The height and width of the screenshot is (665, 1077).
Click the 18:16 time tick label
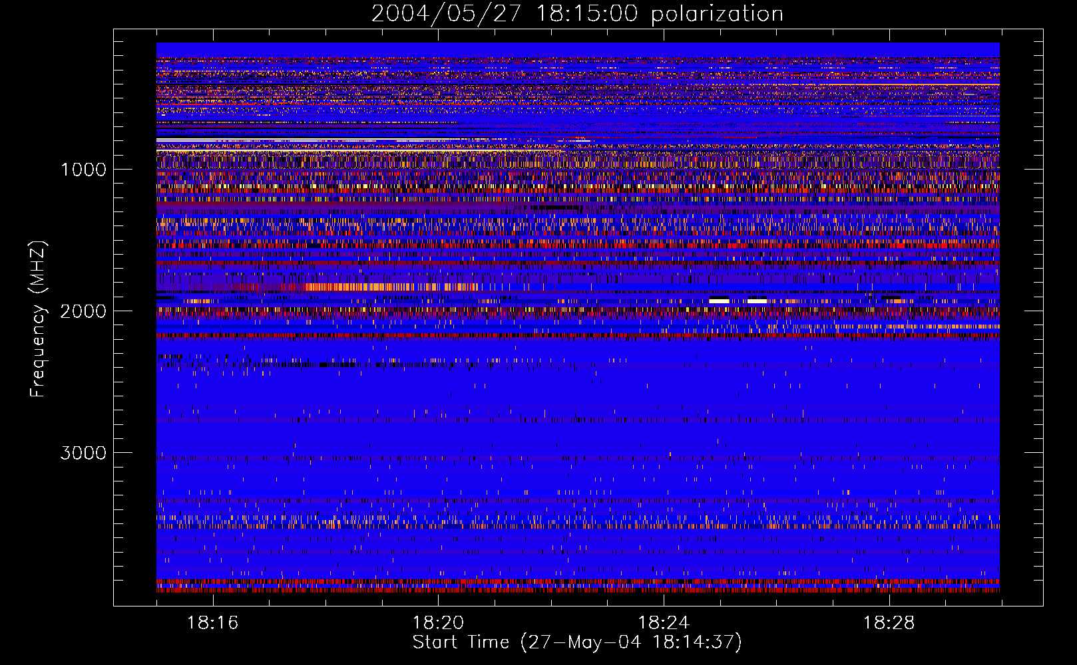pos(213,622)
